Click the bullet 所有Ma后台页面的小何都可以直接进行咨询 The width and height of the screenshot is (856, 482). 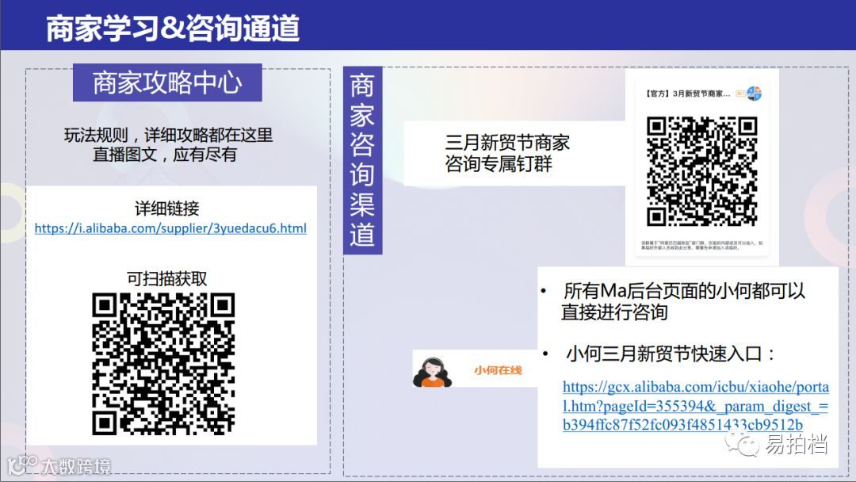click(x=682, y=301)
